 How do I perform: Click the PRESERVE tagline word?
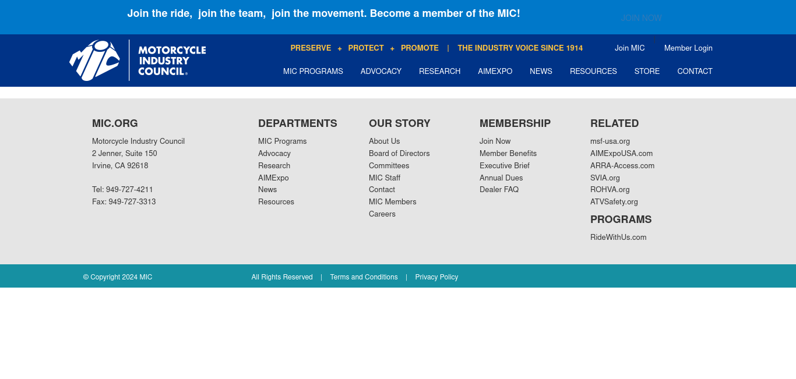pyautogui.click(x=311, y=48)
